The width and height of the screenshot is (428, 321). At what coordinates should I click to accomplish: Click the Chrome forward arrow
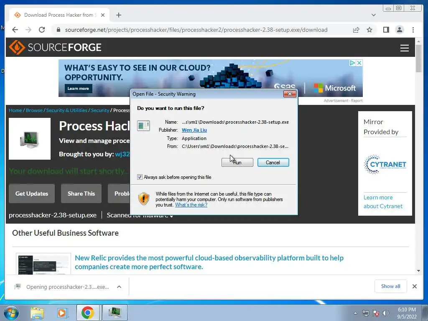28,30
